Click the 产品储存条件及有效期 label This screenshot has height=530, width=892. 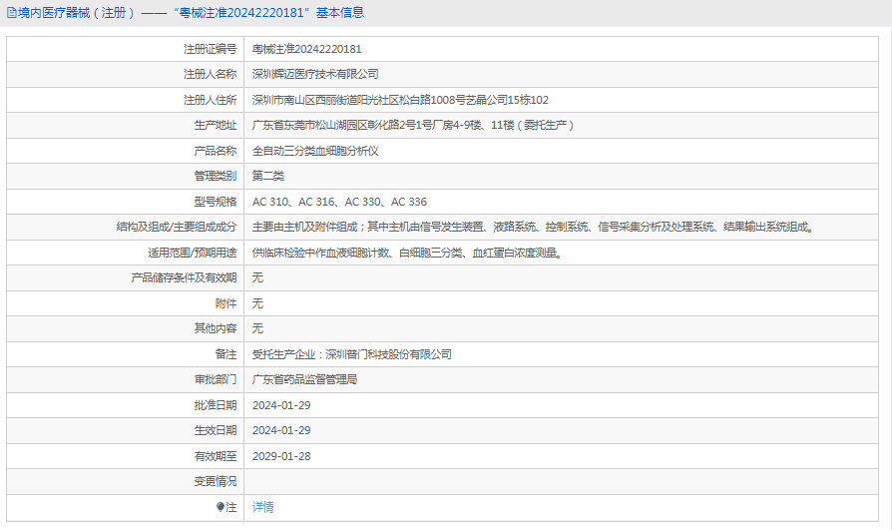(184, 277)
